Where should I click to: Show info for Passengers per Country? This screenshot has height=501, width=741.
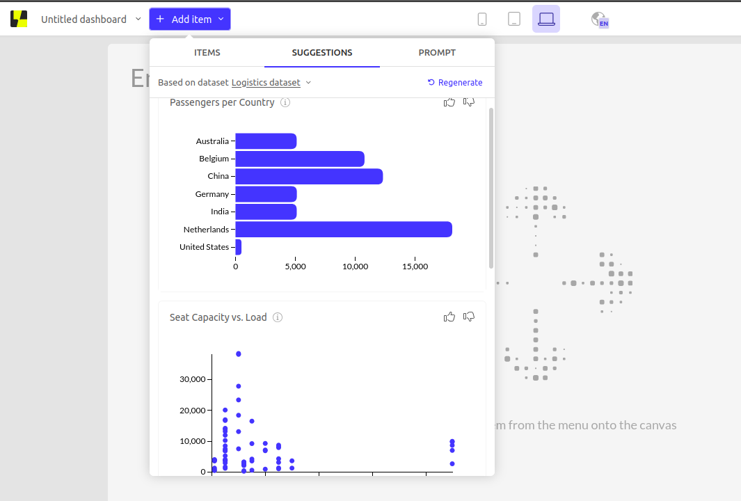click(285, 103)
